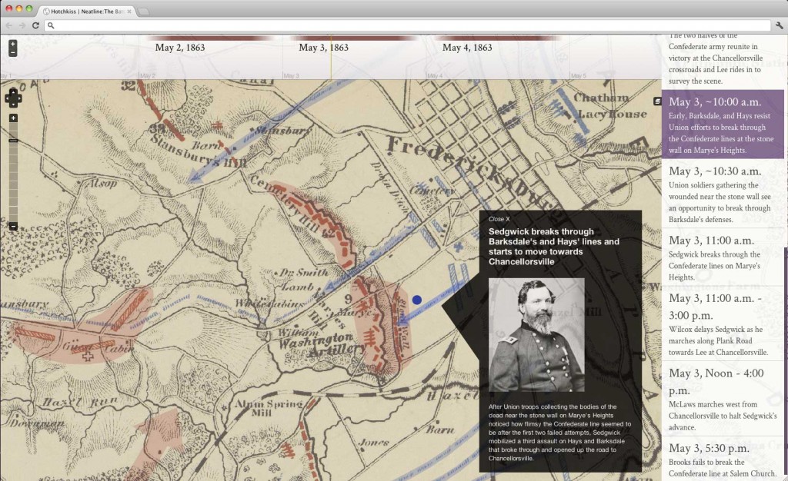This screenshot has height=481, width=788.
Task: Click the red timeline band above May 2, 1863
Action: click(x=209, y=38)
